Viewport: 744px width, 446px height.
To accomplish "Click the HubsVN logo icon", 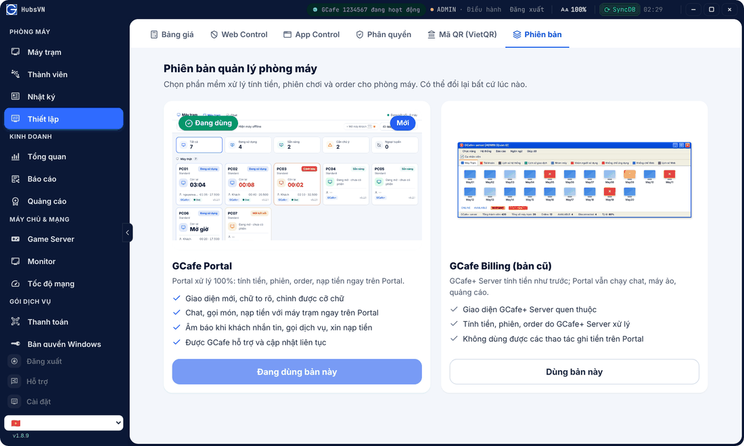I will (x=11, y=9).
